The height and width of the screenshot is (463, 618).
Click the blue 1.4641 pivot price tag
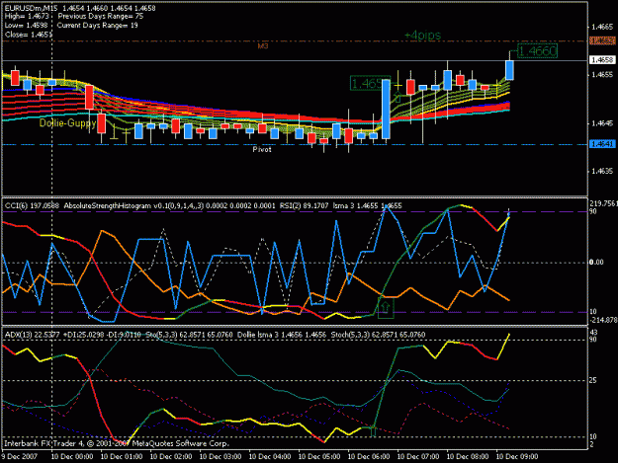602,144
